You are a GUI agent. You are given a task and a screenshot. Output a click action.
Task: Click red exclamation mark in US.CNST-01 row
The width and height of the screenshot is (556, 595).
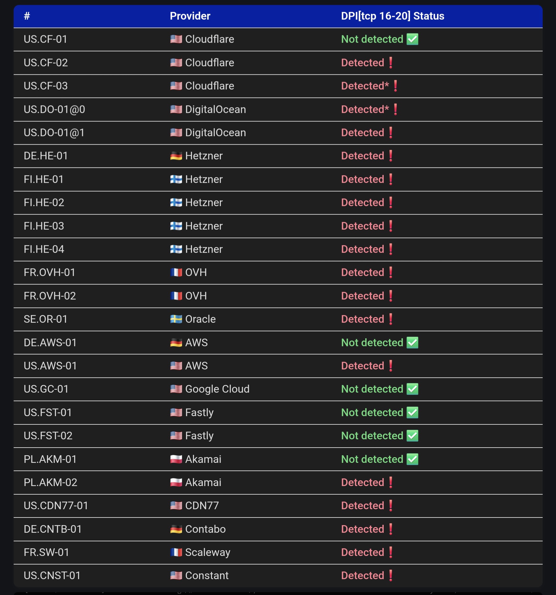point(391,575)
